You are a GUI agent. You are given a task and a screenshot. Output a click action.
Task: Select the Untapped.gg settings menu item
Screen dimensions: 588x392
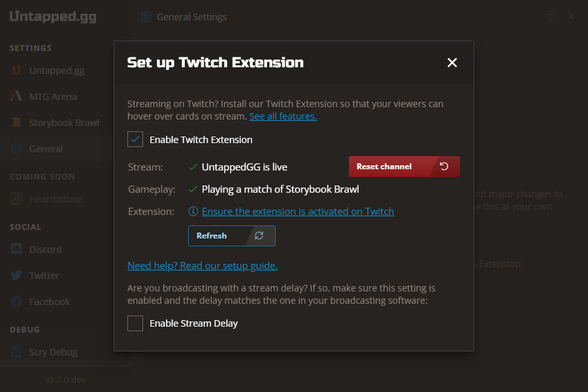pyautogui.click(x=56, y=71)
